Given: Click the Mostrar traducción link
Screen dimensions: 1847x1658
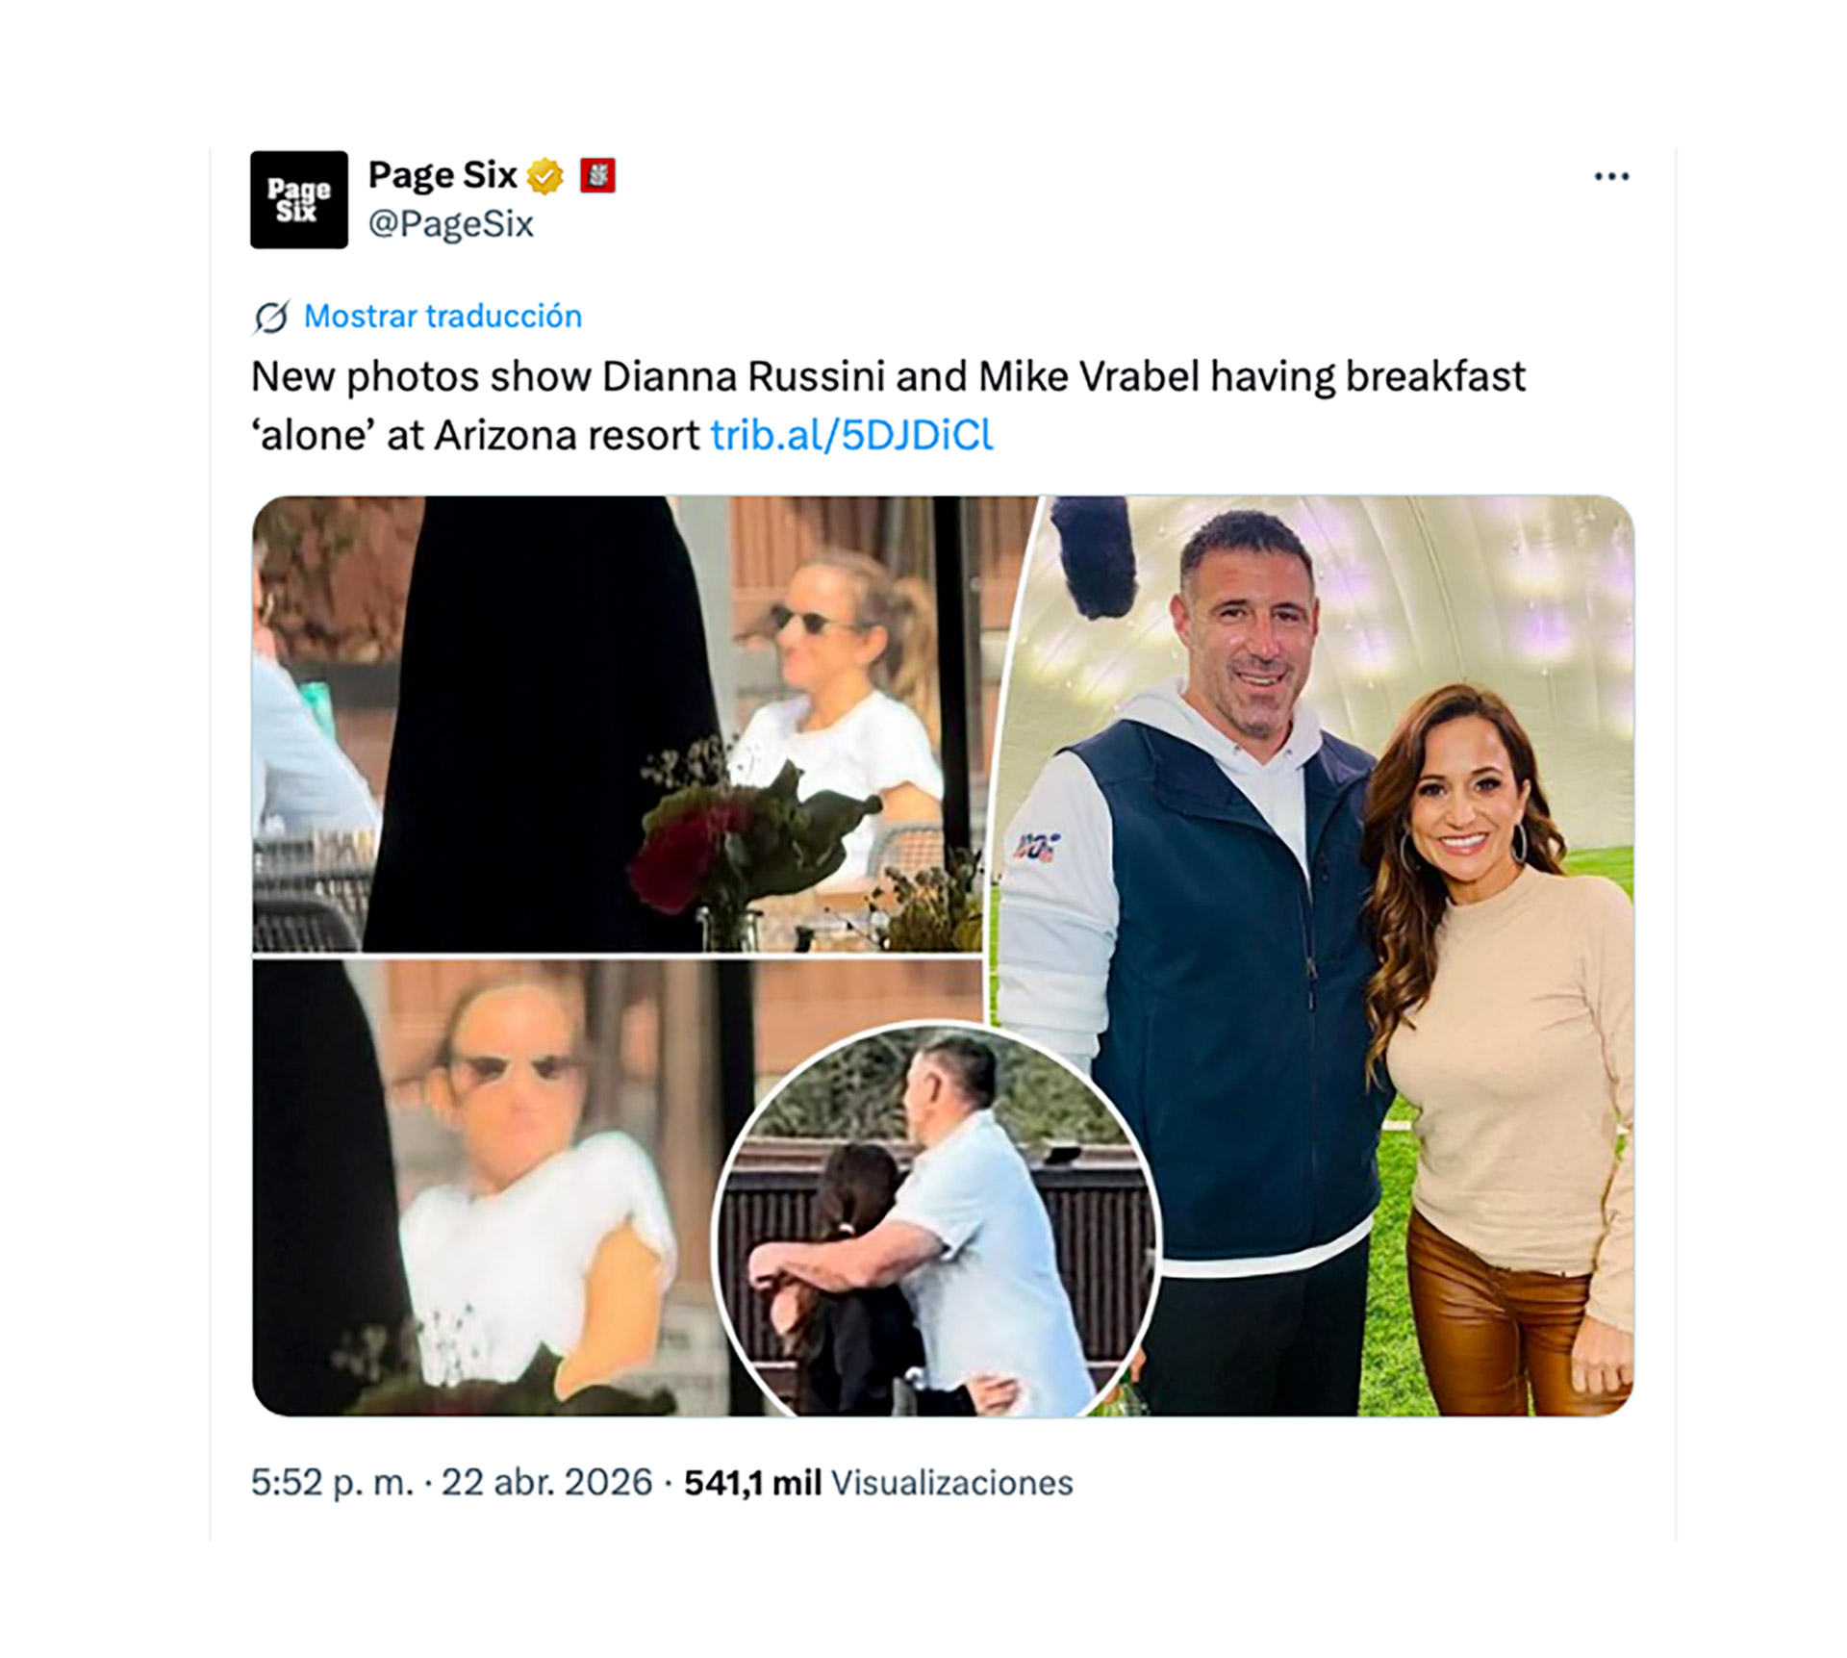Looking at the screenshot, I should 442,315.
